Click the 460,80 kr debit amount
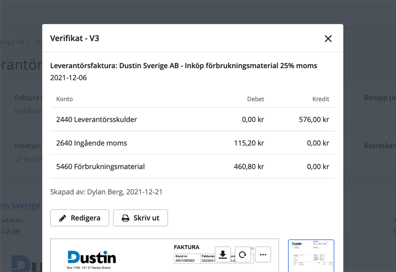This screenshot has width=396, height=272. 249,167
